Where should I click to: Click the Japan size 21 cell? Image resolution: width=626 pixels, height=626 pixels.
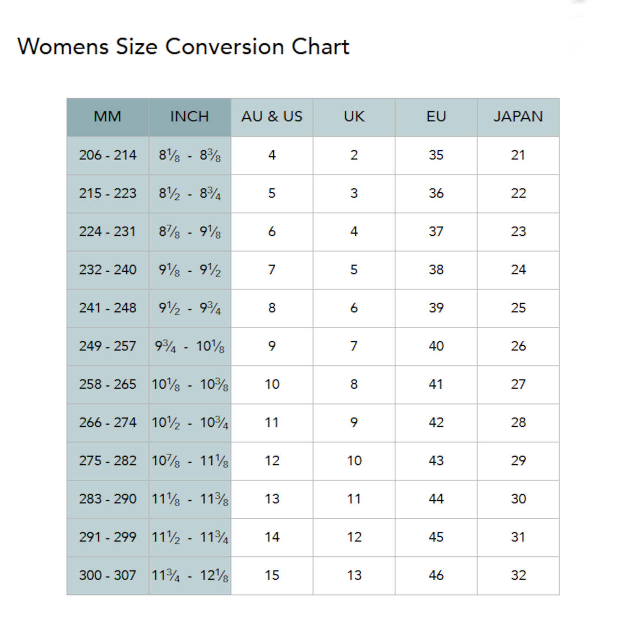518,155
